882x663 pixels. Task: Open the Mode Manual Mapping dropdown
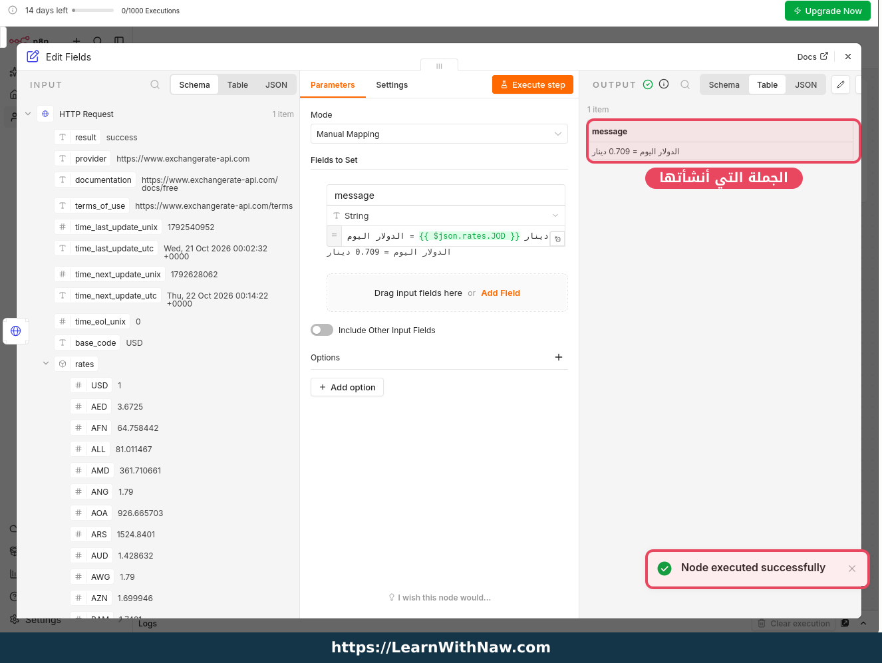(439, 134)
